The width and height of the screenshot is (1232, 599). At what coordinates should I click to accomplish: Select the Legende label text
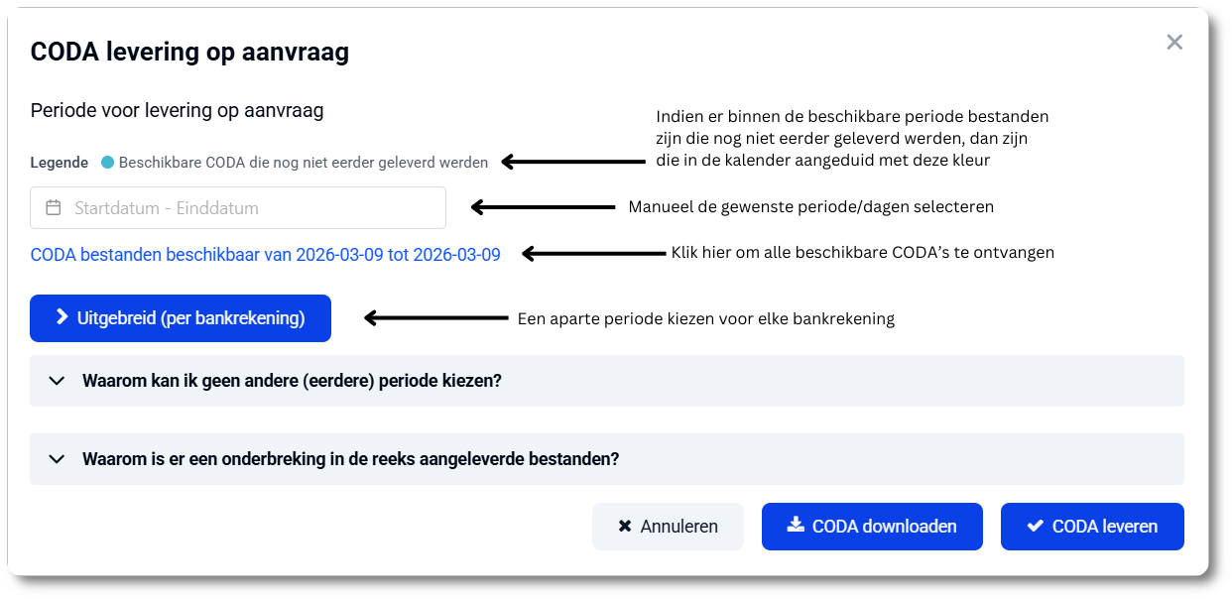click(x=60, y=162)
